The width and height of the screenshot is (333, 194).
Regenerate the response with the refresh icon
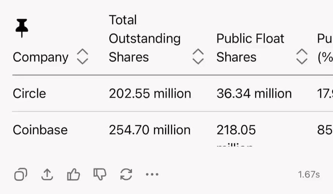click(x=126, y=174)
